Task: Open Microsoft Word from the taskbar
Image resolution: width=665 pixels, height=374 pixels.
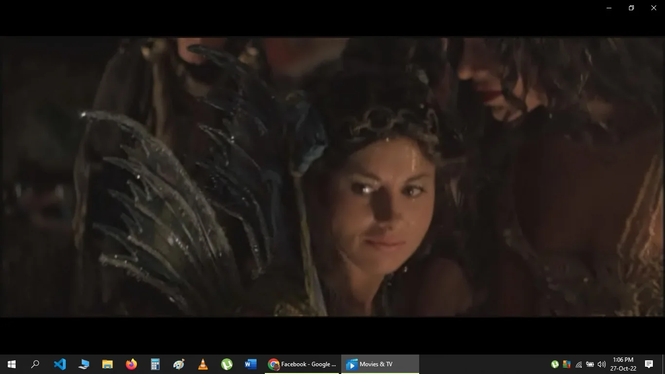Action: click(250, 364)
